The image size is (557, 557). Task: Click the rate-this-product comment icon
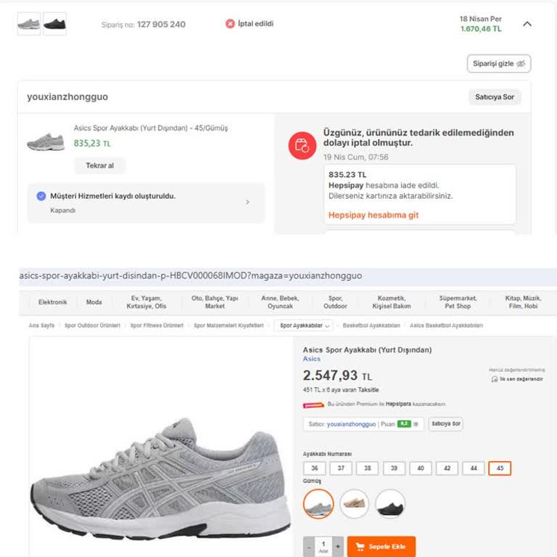[494, 379]
